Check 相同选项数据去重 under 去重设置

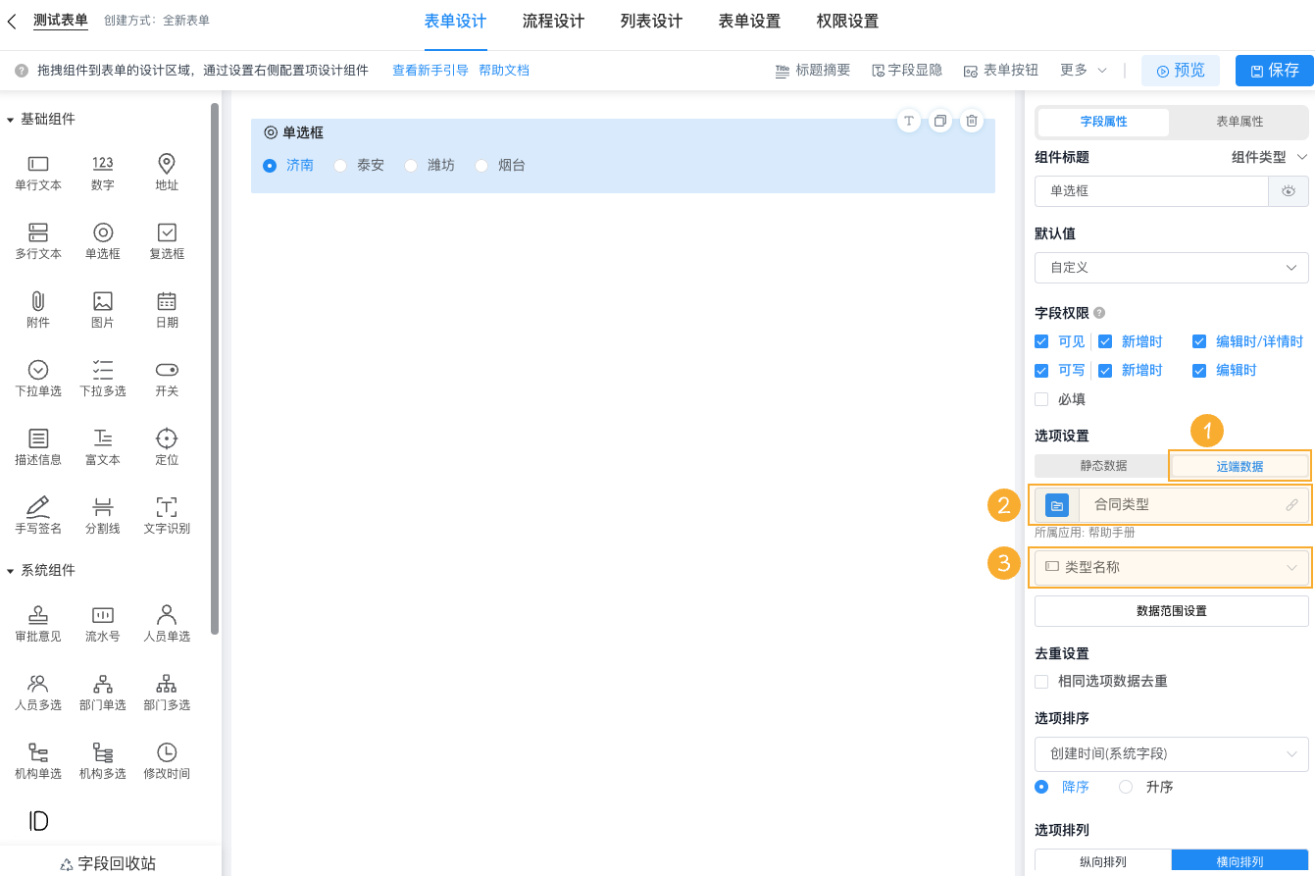coord(1041,682)
